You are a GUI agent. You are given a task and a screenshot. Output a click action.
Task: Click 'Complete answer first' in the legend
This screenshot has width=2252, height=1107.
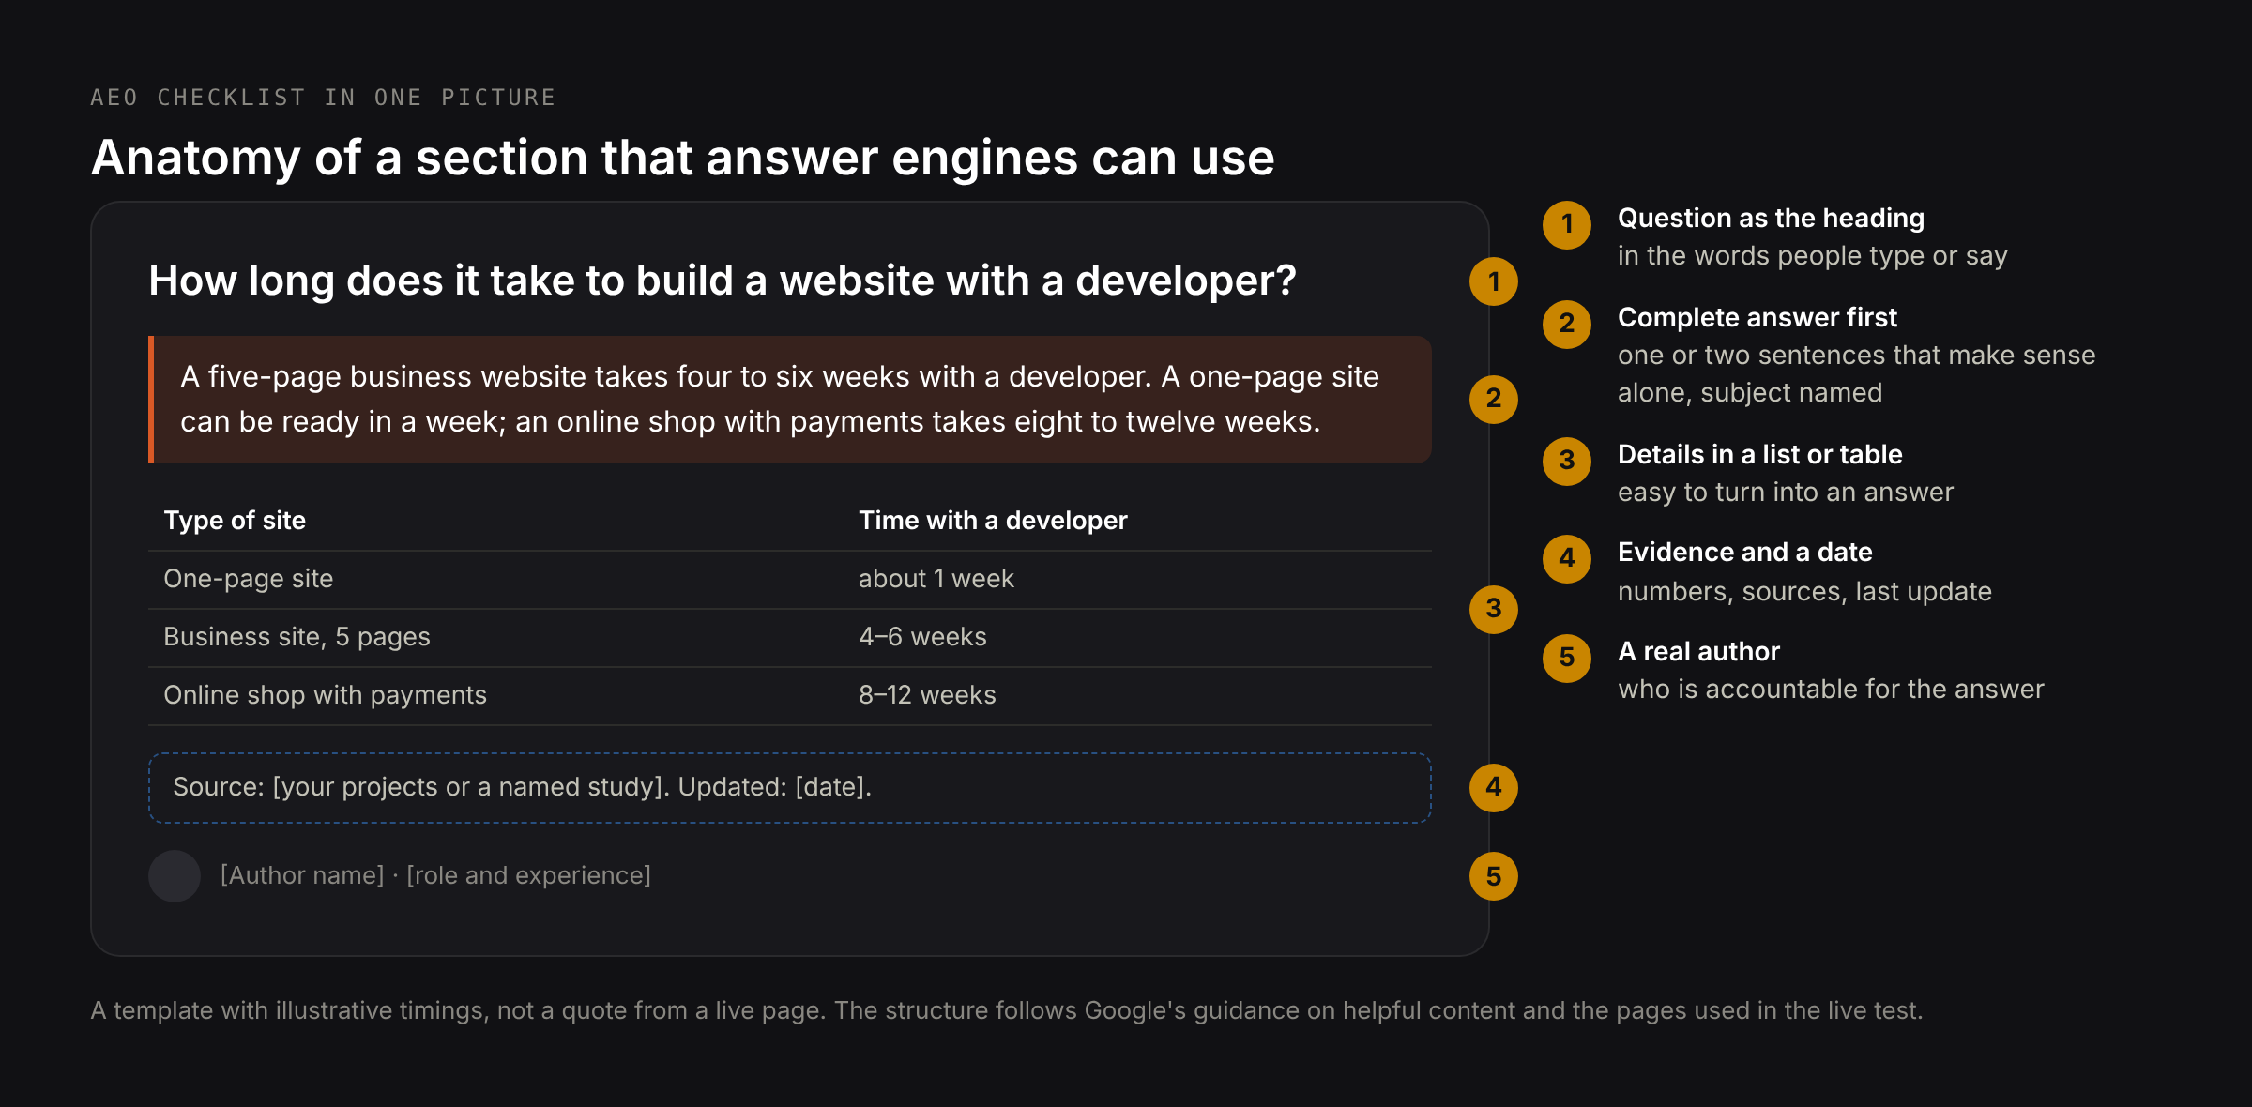click(x=1757, y=317)
